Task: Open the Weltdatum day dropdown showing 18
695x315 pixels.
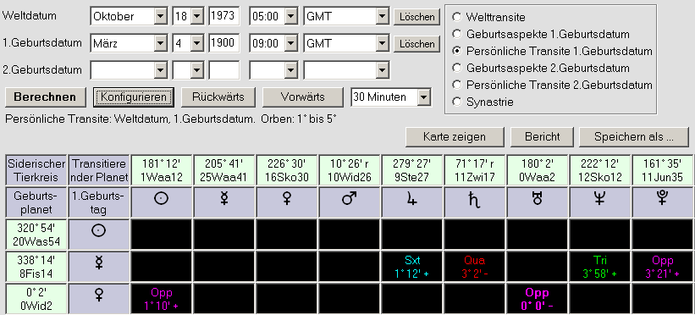Action: (x=196, y=17)
